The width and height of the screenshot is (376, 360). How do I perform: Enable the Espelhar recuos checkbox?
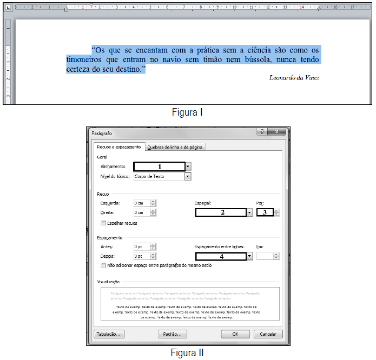pos(103,223)
